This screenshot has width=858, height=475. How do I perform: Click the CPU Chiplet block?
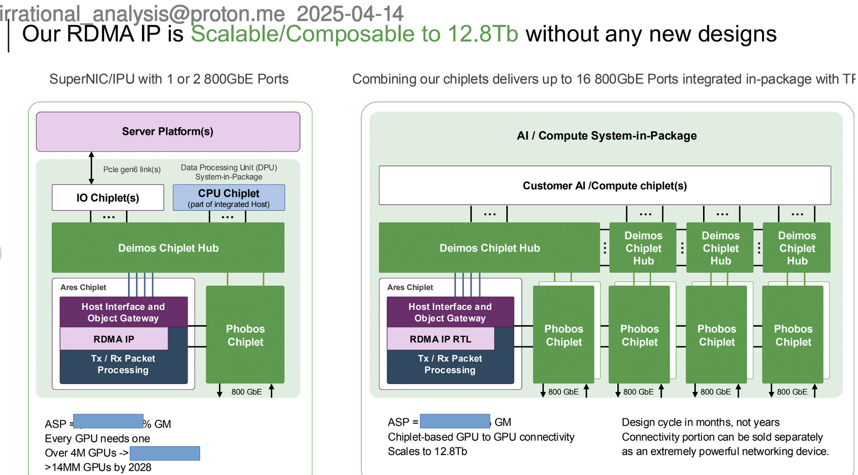click(229, 197)
